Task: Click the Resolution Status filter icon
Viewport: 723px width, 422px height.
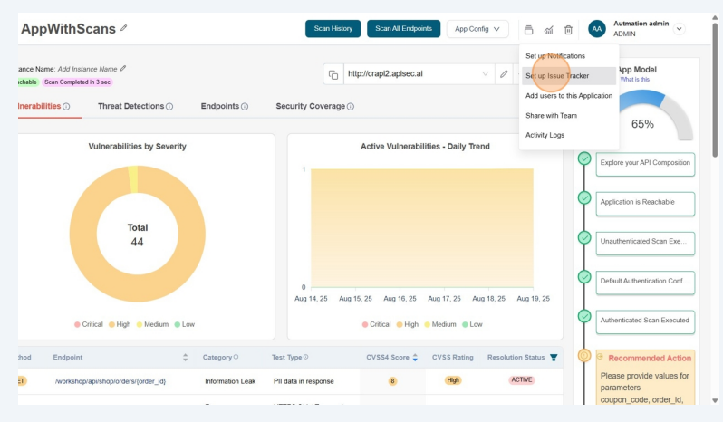Action: click(x=554, y=358)
